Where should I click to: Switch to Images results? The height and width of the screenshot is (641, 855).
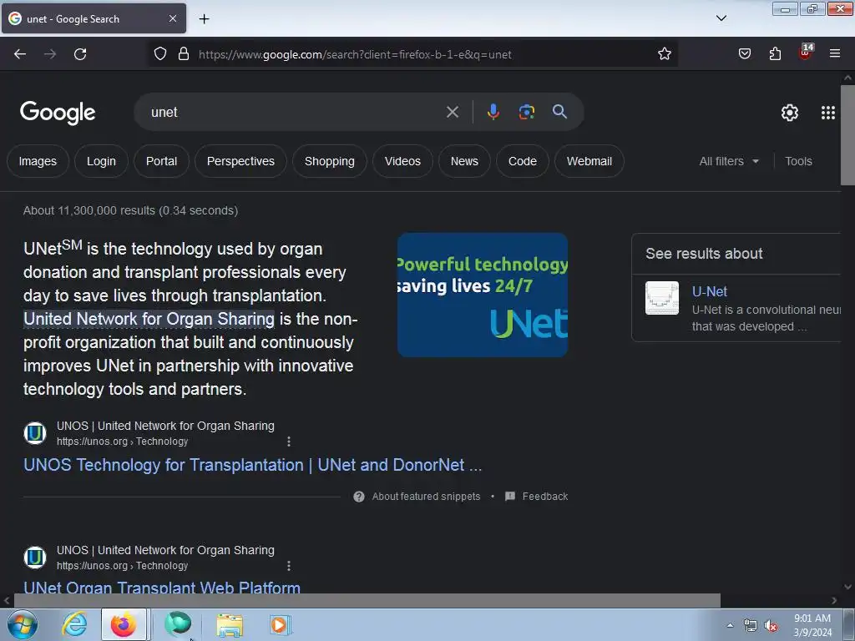38,161
